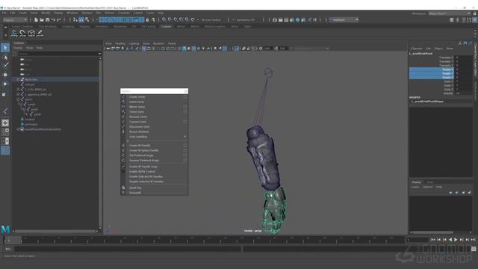Click Disconnect Joint in the menu
The image size is (478, 269).
140,126
